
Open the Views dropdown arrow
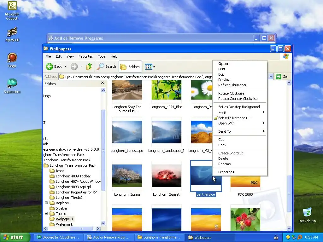point(154,67)
